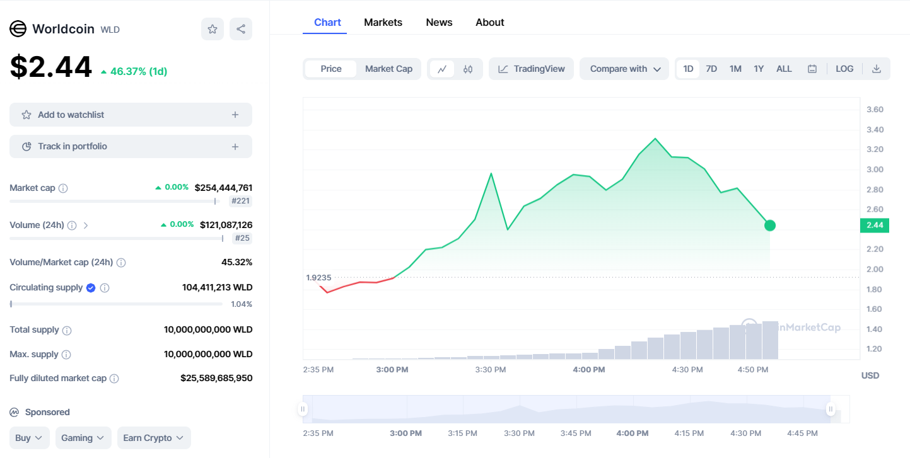The image size is (910, 458).
Task: Click Market cap info icon
Action: pyautogui.click(x=63, y=188)
